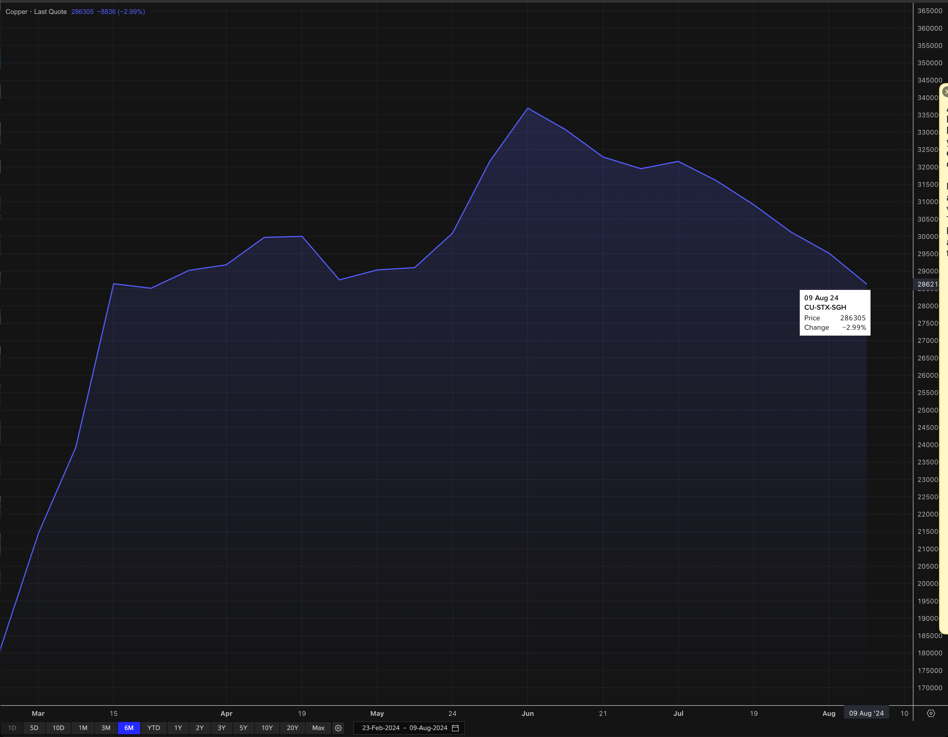Viewport: 948px width, 737px height.
Task: Select the 5D time range
Action: point(34,728)
